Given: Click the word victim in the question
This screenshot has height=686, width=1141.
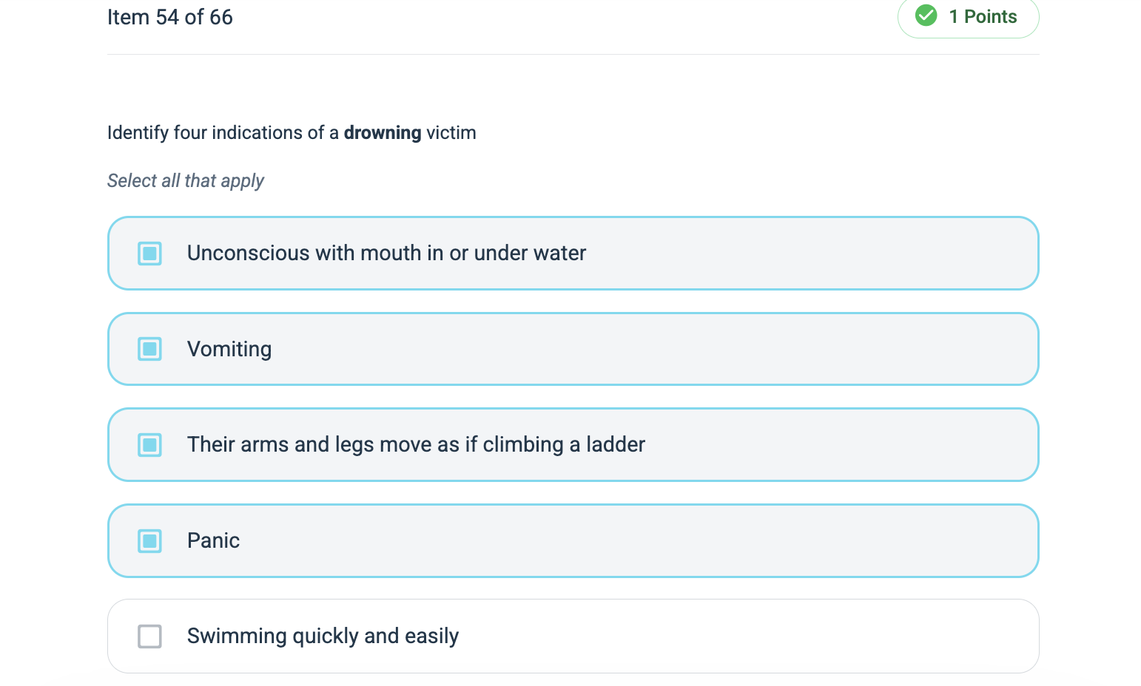Looking at the screenshot, I should point(451,133).
